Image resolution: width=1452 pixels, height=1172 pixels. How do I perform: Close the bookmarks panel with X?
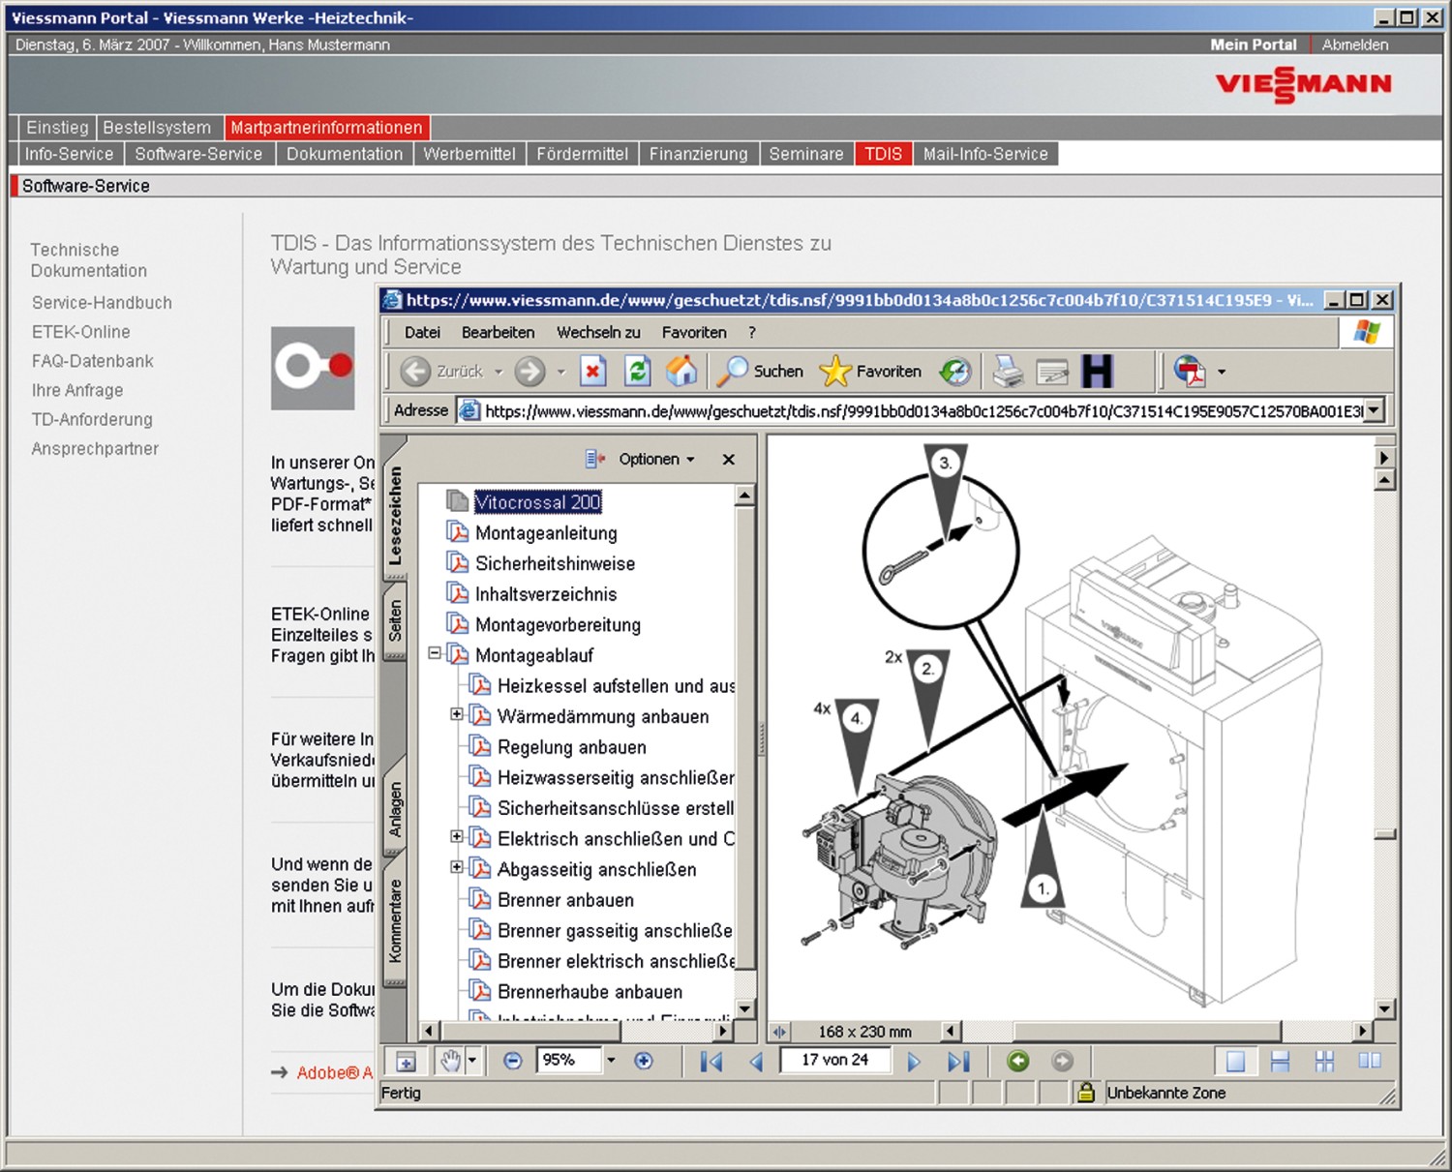729,459
